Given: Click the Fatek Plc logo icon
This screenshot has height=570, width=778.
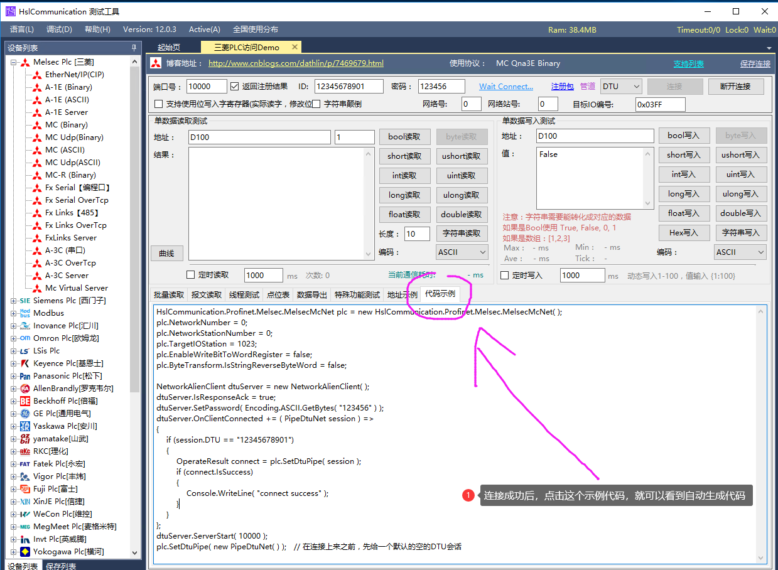Looking at the screenshot, I should coord(25,464).
